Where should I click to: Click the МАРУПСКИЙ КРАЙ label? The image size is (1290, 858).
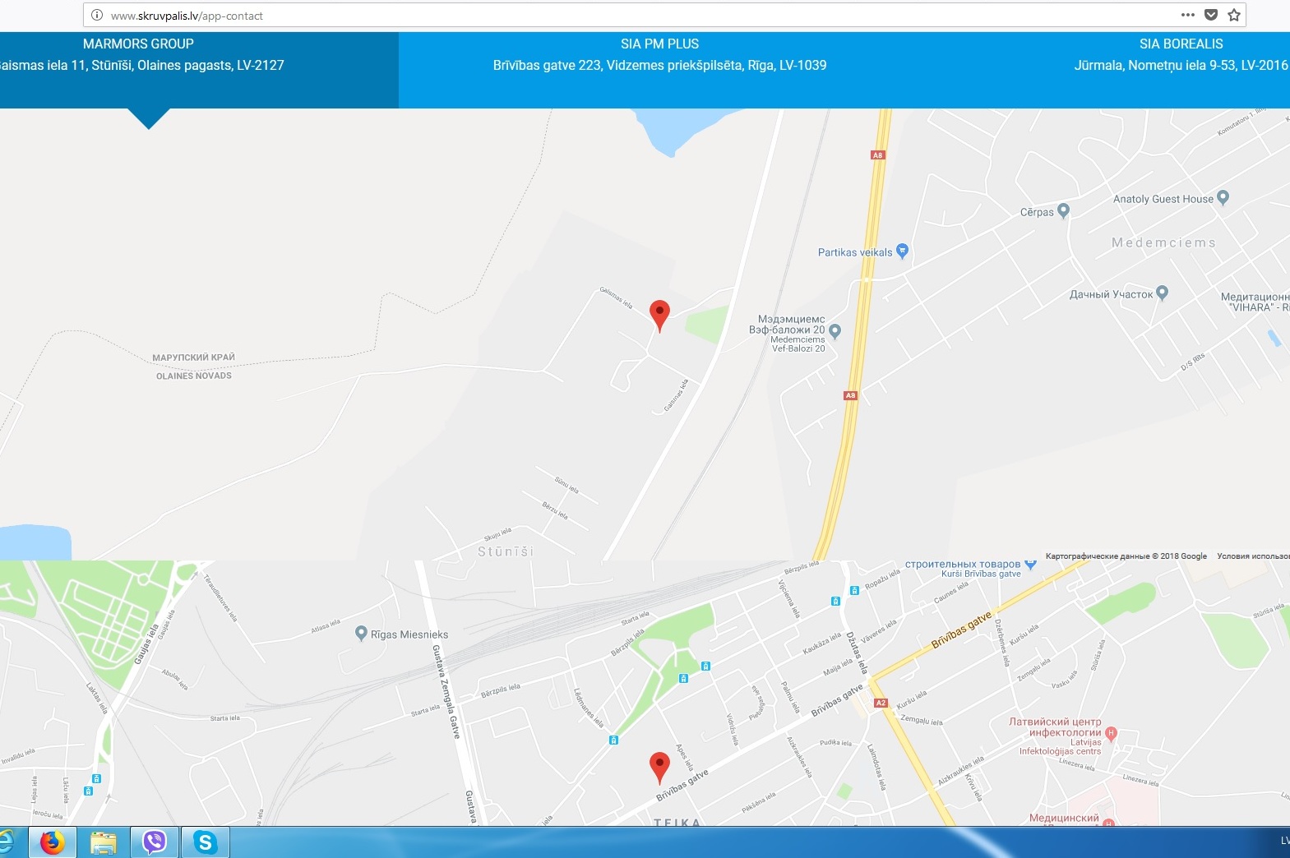click(x=193, y=357)
